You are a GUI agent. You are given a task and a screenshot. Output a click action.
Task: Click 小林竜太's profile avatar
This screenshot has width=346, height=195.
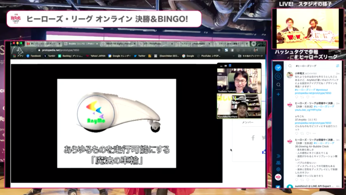pyautogui.click(x=290, y=75)
